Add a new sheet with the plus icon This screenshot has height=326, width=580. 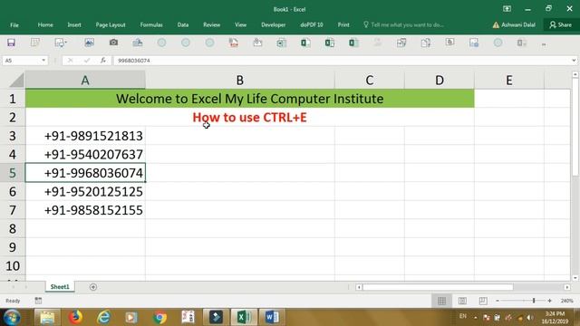(x=93, y=287)
